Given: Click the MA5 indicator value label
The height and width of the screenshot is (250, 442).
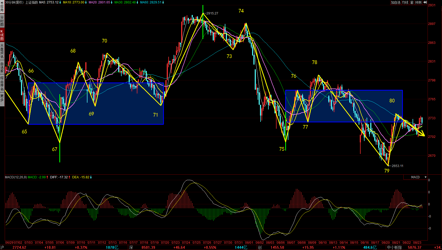Looking at the screenshot, I should click(x=50, y=2).
